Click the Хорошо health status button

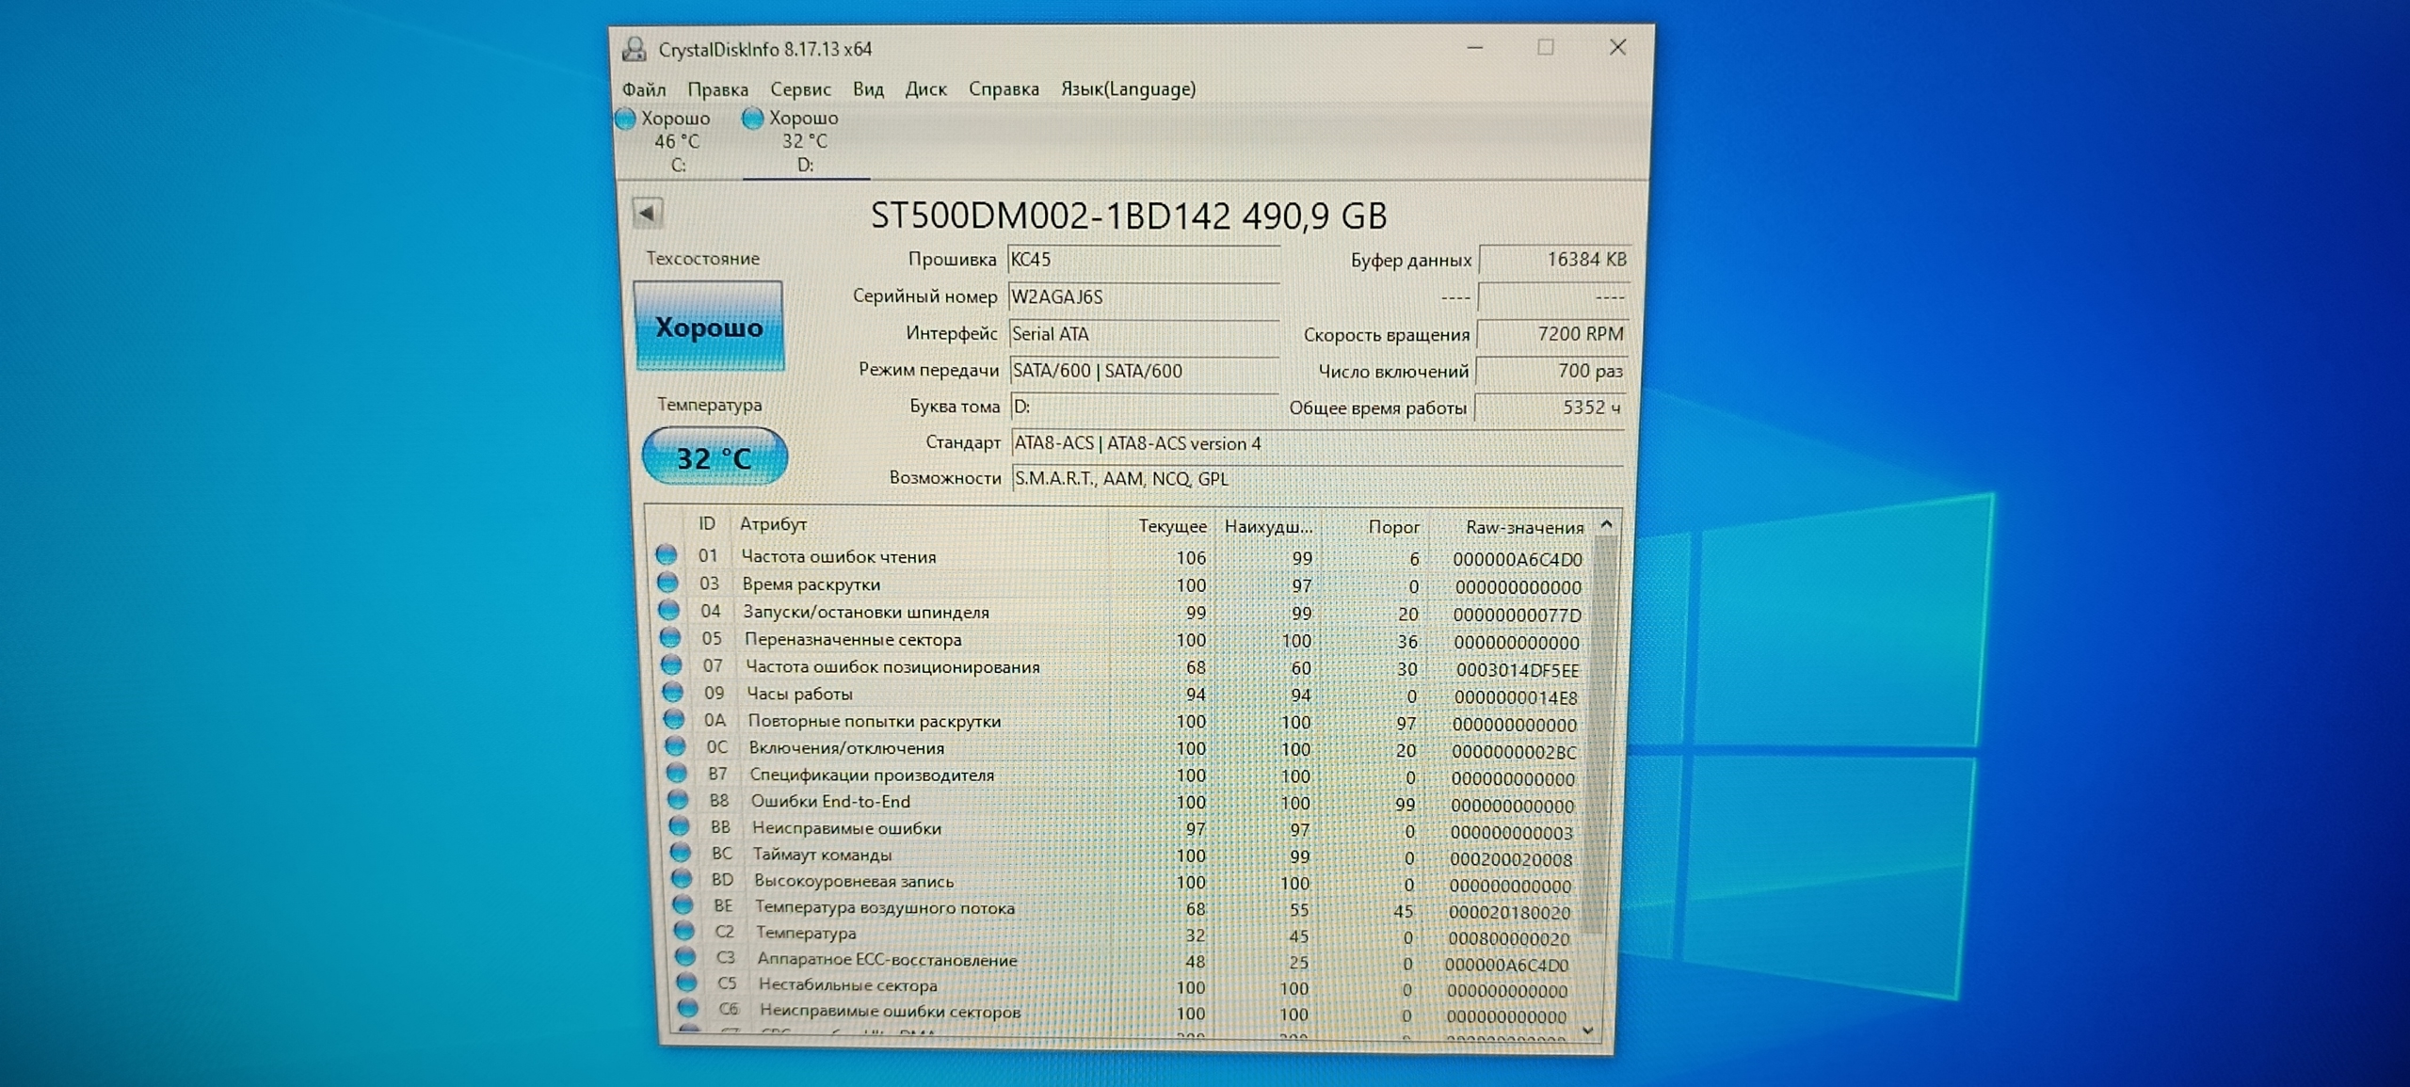(x=709, y=327)
